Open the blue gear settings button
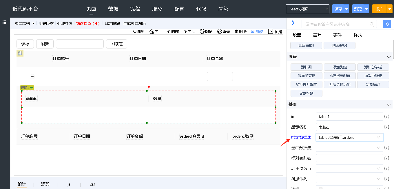 point(387,24)
